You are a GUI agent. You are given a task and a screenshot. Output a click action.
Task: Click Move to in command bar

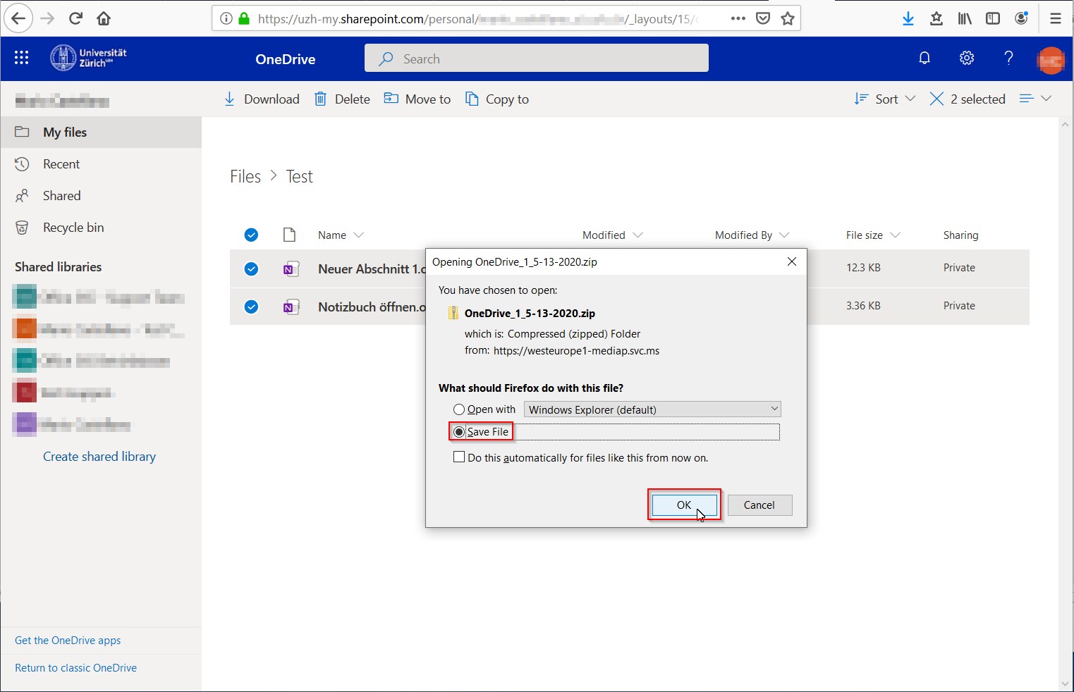point(417,99)
